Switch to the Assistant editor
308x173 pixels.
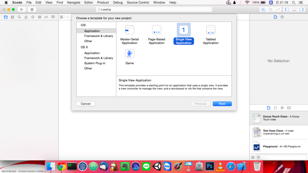271,9
